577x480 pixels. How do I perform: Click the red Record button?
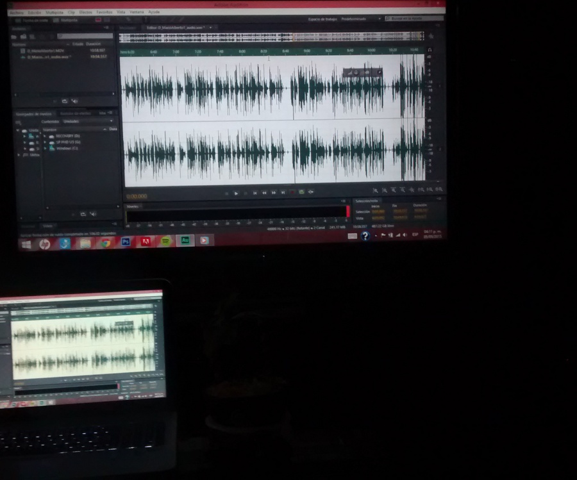click(292, 192)
